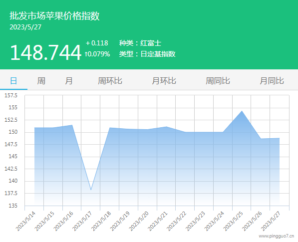Open the 月环比 tab
This screenshot has width=298, height=242.
click(164, 81)
